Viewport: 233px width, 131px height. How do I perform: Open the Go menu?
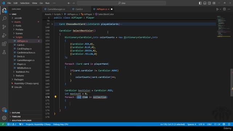point(41,3)
